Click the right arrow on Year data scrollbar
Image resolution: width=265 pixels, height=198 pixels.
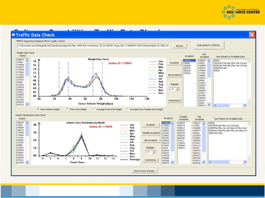tap(245, 105)
